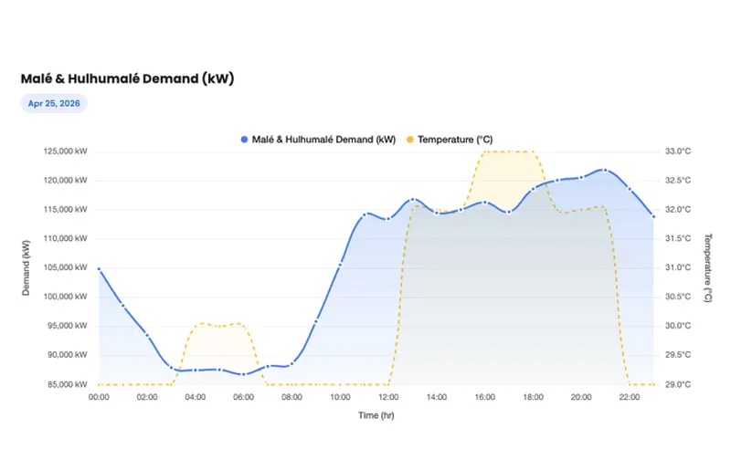731x470 pixels.
Task: Click the rotated Demand (kW) axis title
Action: point(26,267)
